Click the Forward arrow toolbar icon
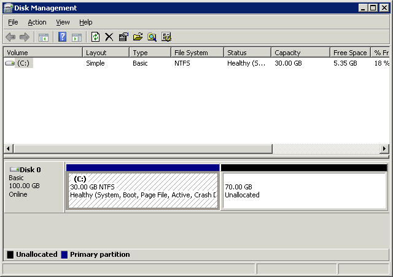This screenshot has height=277, width=393. 25,37
